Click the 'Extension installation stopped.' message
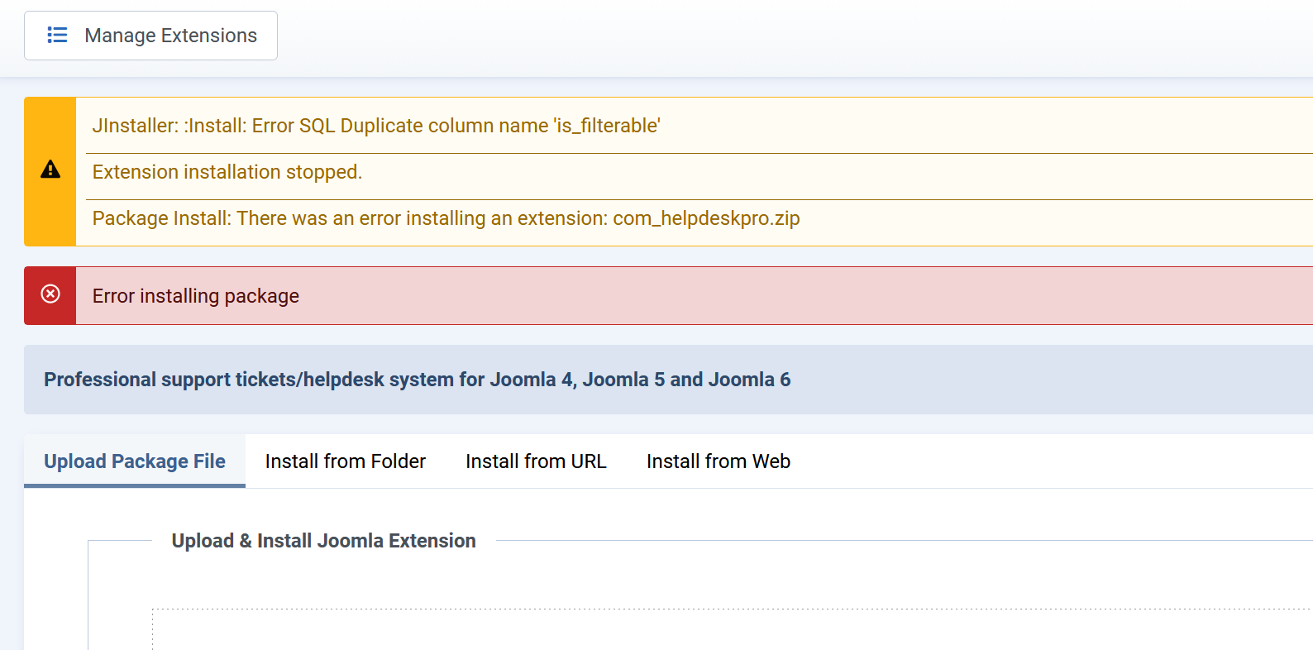This screenshot has height=650, width=1313. [x=227, y=172]
